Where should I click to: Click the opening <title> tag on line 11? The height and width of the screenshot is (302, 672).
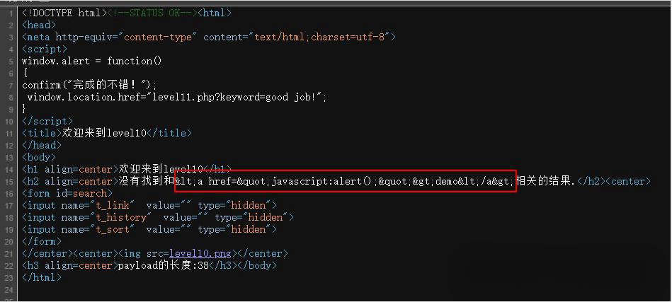point(42,134)
